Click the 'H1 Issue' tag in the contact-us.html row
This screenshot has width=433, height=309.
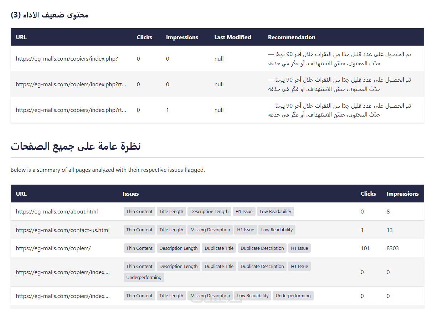(246, 230)
